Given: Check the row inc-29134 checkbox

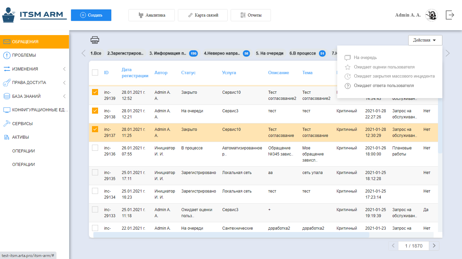Looking at the screenshot, I should [95, 191].
